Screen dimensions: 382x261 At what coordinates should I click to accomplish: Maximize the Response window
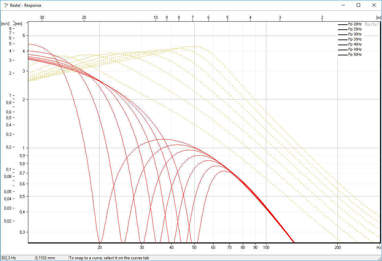pyautogui.click(x=358, y=5)
